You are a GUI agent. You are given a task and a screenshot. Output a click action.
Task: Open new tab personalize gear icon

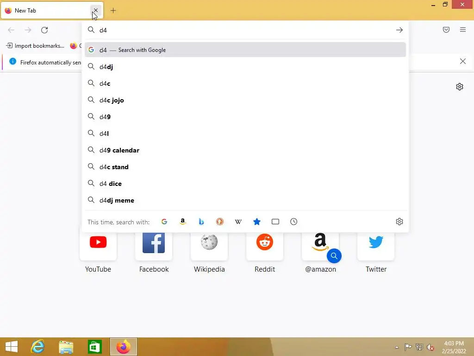[x=460, y=87]
